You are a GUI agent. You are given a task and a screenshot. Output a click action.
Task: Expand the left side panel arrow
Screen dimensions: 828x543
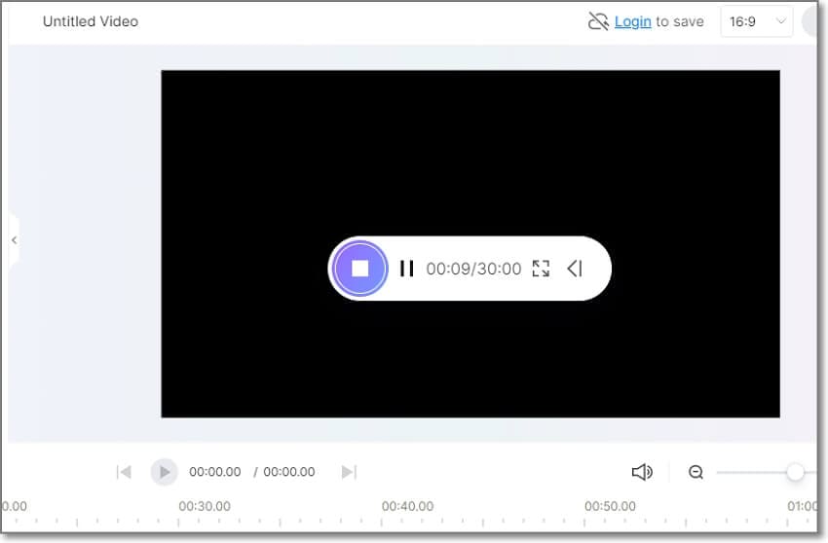(x=15, y=240)
